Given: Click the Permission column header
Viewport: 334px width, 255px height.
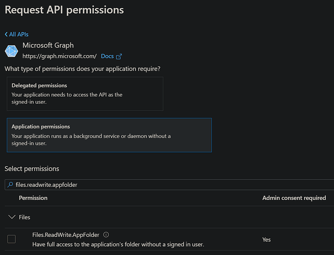Looking at the screenshot, I should click(x=33, y=198).
